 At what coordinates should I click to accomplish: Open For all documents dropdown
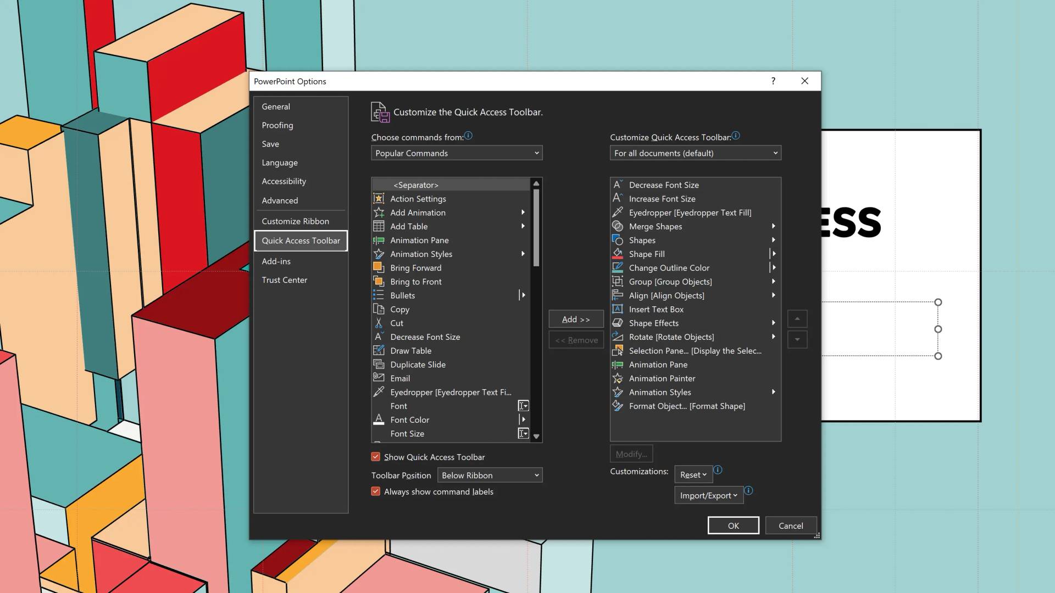pos(696,153)
